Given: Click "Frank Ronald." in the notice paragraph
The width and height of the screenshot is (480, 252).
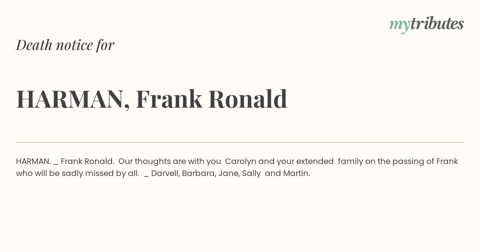Looking at the screenshot, I should 88,161.
